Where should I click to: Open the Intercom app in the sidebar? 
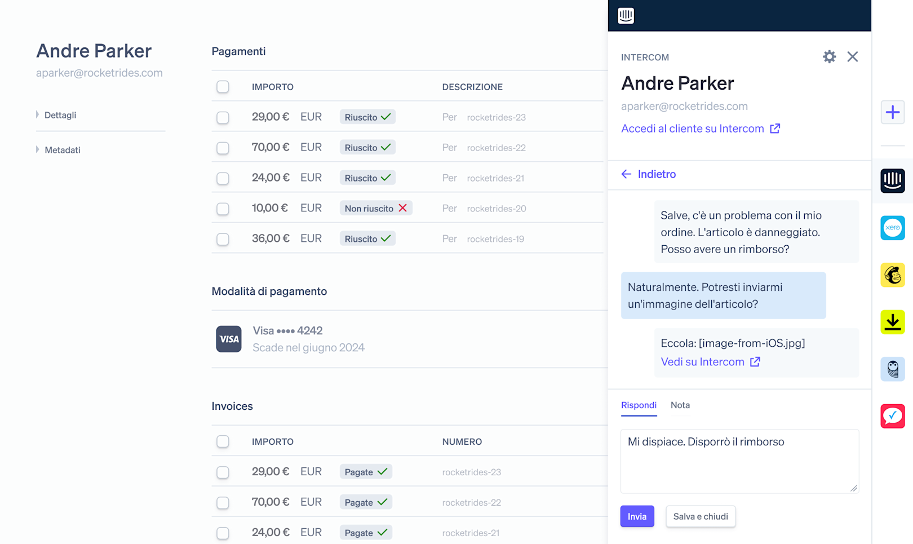893,181
